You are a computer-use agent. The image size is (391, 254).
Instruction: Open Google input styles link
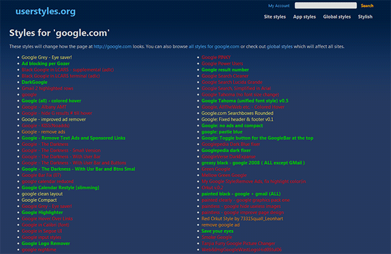[41, 237]
